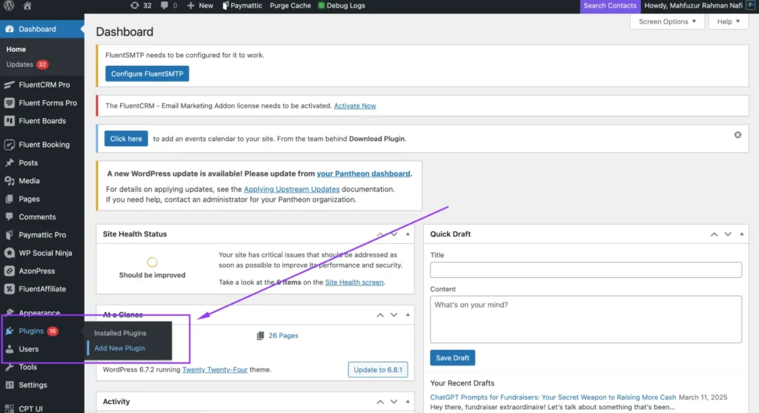759x413 pixels.
Task: Click the CPT UI sidebar icon
Action: [x=9, y=409]
